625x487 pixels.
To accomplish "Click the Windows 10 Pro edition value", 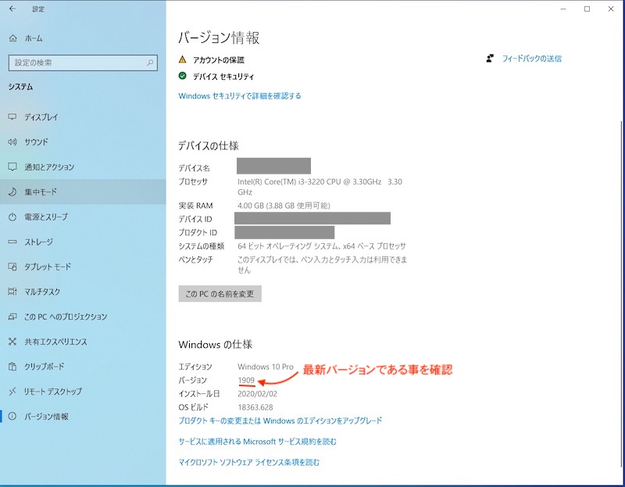I will [x=266, y=367].
